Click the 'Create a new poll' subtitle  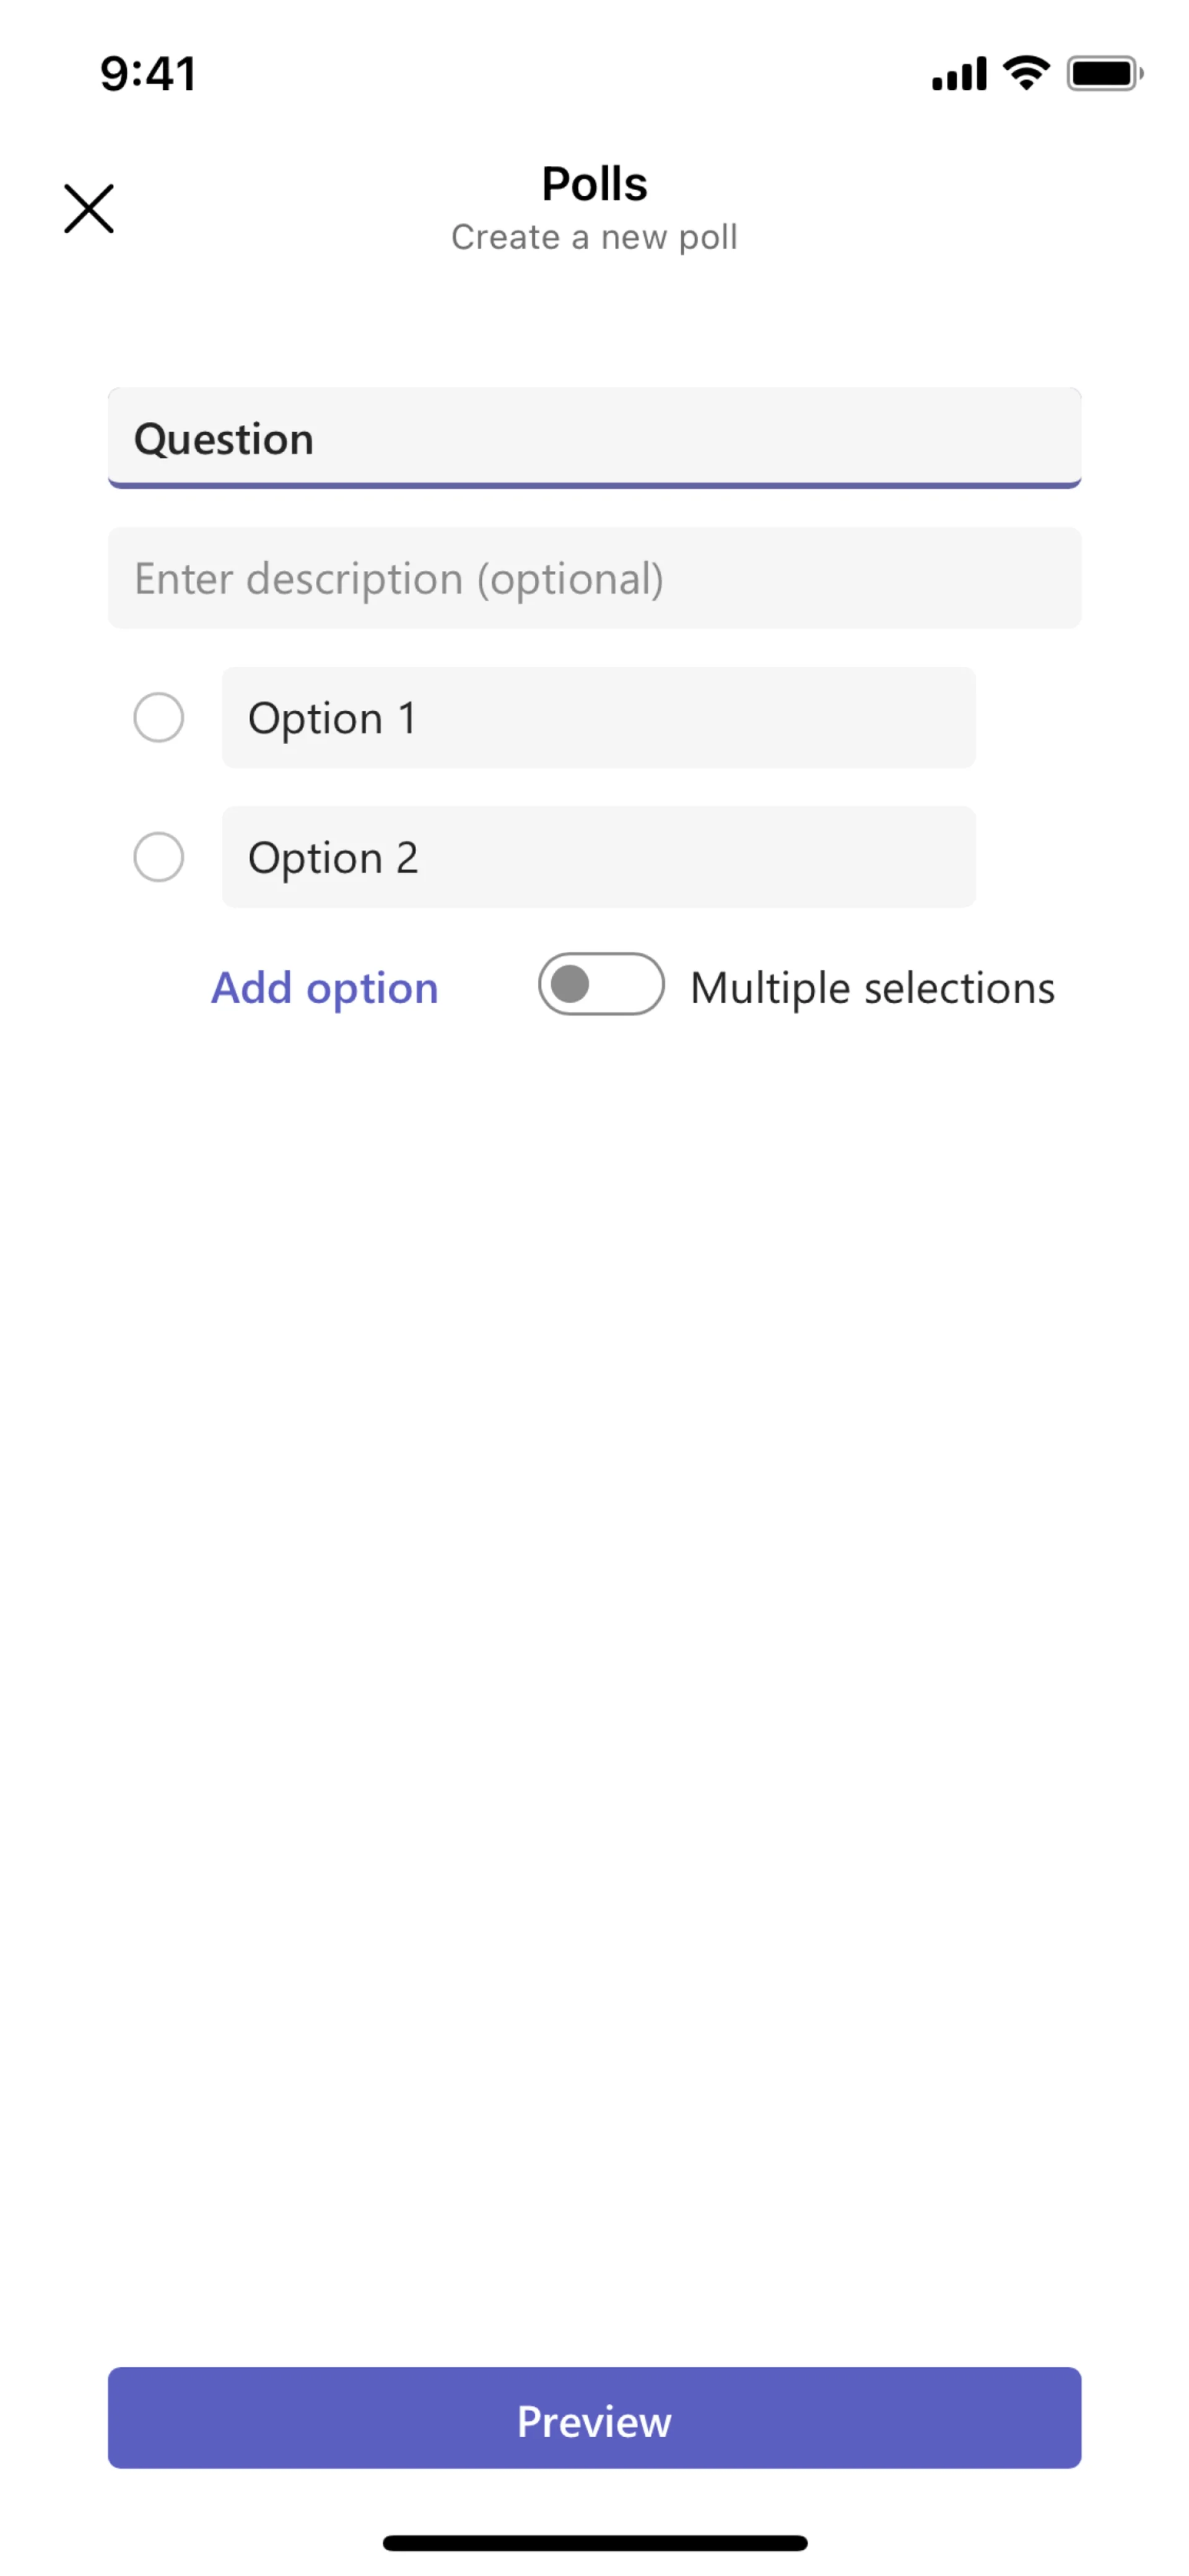point(594,237)
